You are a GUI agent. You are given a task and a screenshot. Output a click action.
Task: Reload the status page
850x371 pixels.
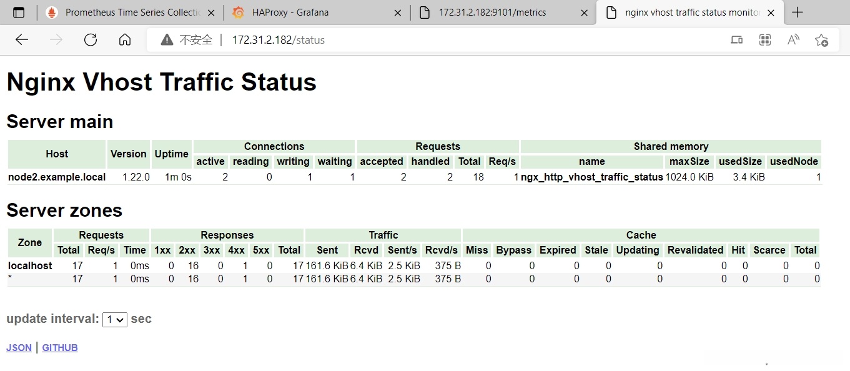[x=91, y=40]
